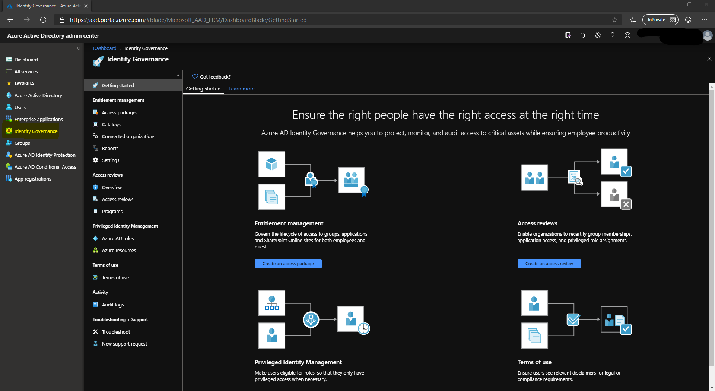Open directory and subscription filter
The width and height of the screenshot is (715, 391).
[568, 35]
